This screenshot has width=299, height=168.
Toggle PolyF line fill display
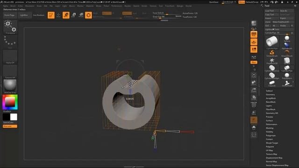click(254, 105)
